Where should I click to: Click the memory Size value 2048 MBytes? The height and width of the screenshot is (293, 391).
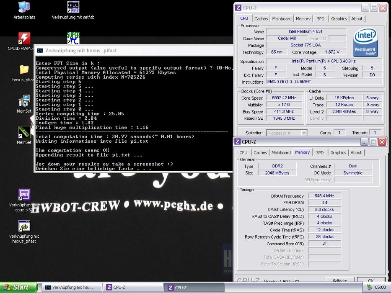[x=277, y=173]
